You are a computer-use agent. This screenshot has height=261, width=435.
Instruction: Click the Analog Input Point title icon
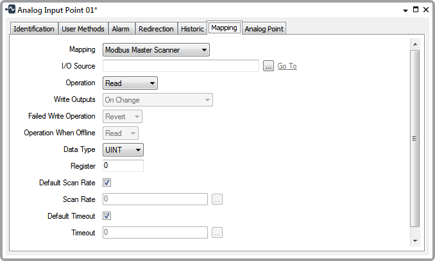(x=10, y=10)
